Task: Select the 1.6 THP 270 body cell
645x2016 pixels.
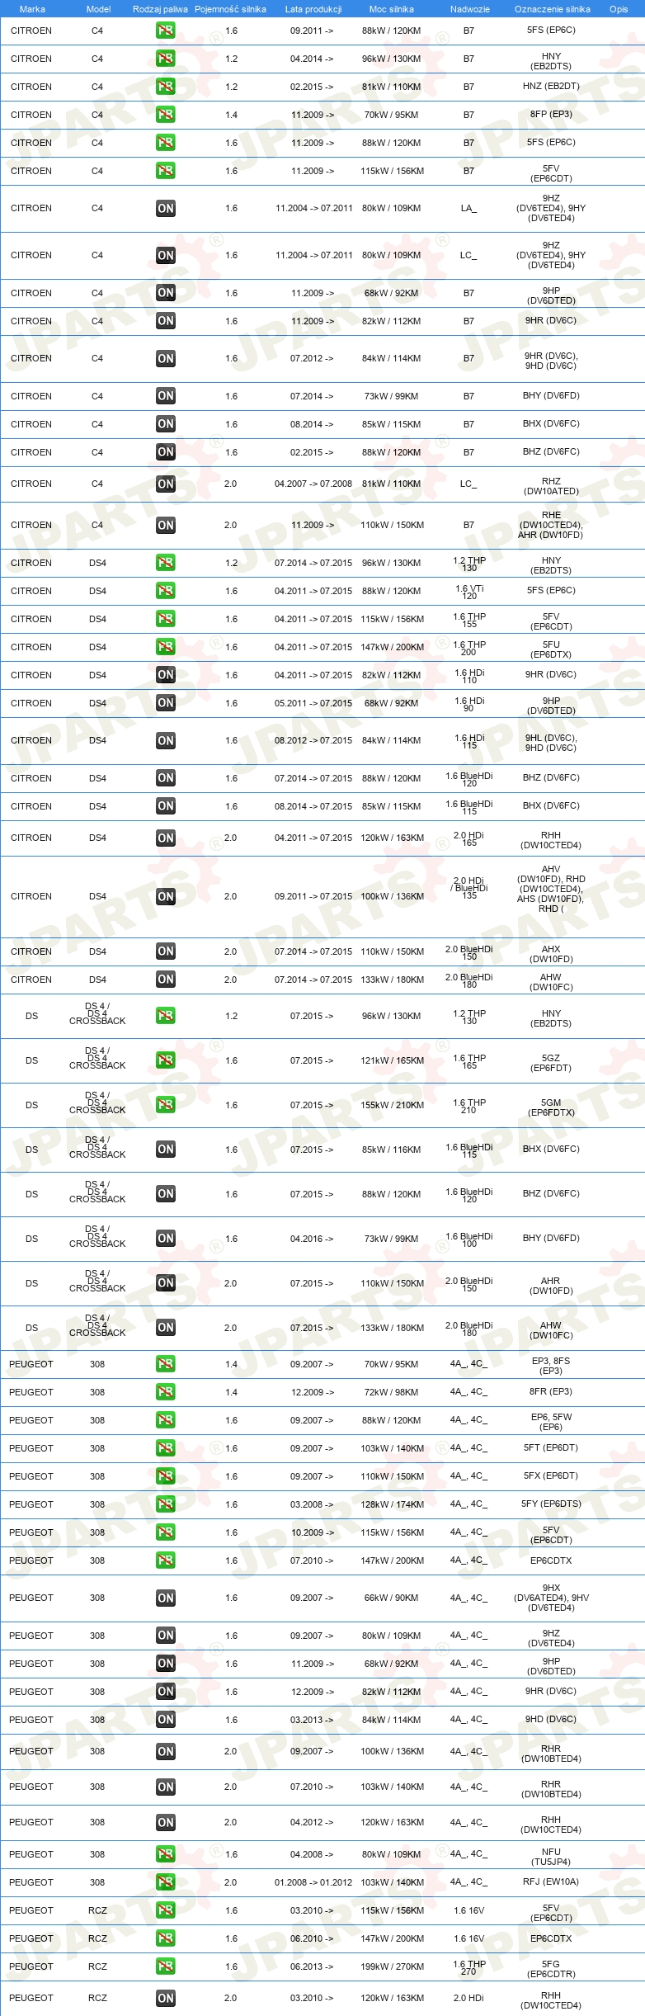Action: coord(469,1967)
